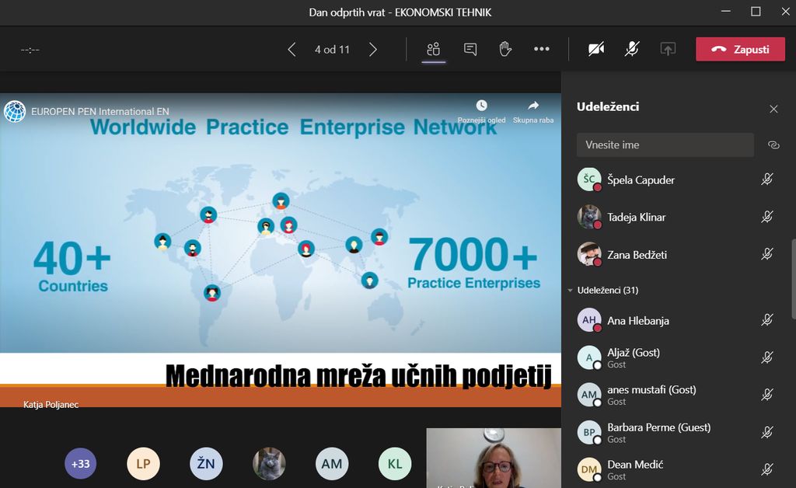Copy the meeting join link icon

[x=773, y=145]
